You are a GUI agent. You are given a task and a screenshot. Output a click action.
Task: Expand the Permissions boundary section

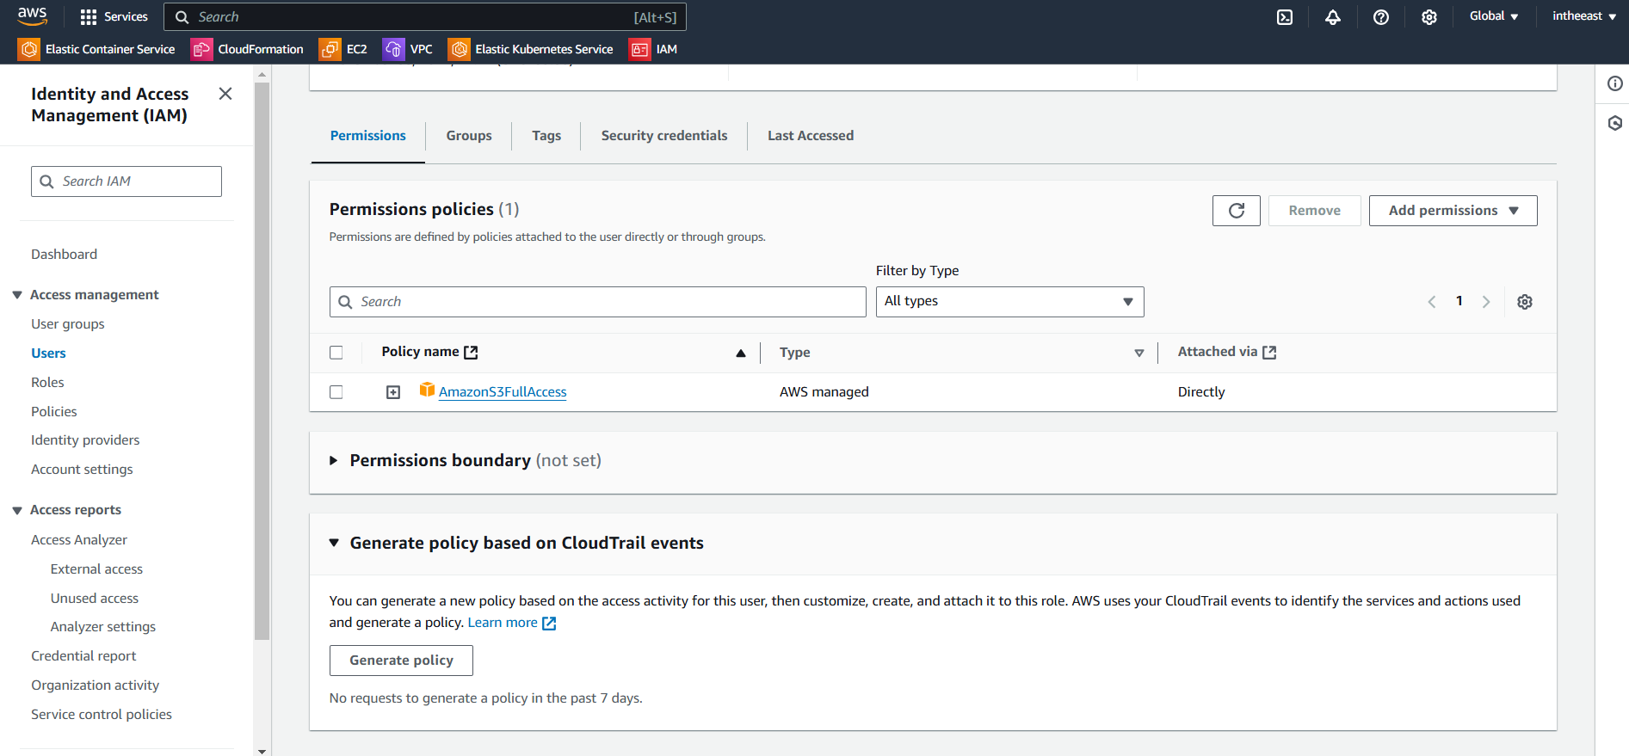(334, 461)
